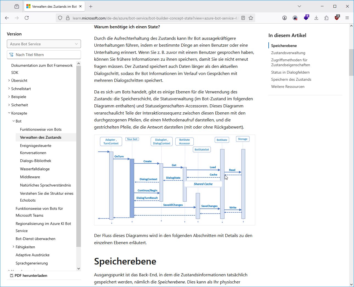
Task: Open the Firefox account profile icon
Action: (285, 18)
